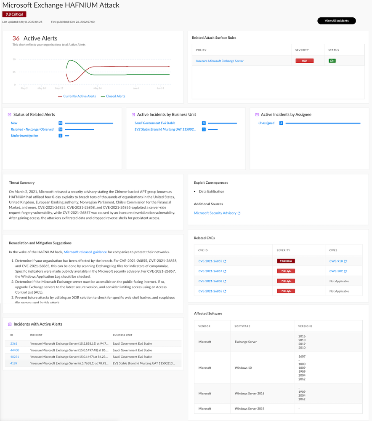Viewport: 372px width, 421px height.
Task: Toggle the Closed Alerts legend item
Action: coord(113,96)
